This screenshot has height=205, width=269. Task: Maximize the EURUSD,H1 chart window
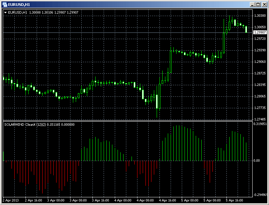point(259,4)
